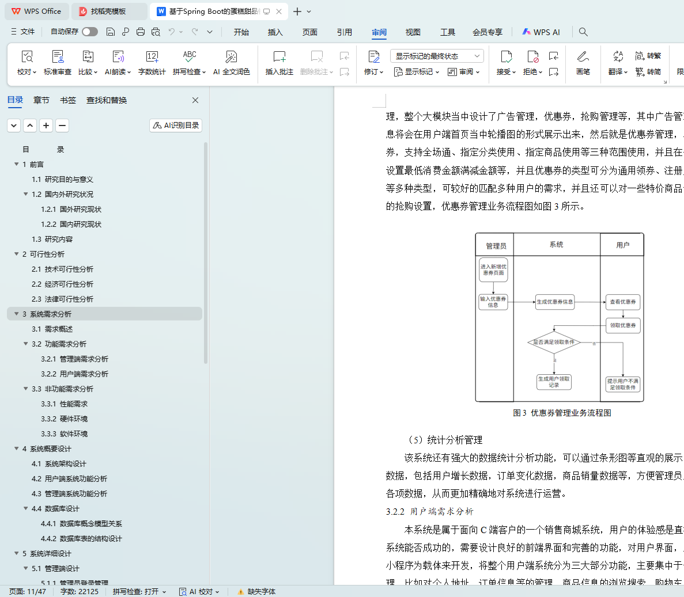The height and width of the screenshot is (597, 684).
Task: Open the markup display state dropdown
Action: point(436,56)
